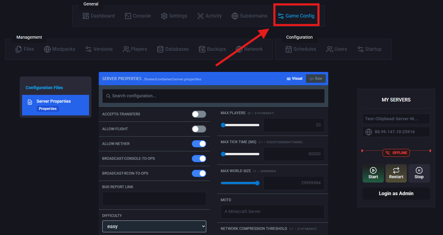Focus the Search configuration field
443x235 pixels.
point(213,96)
